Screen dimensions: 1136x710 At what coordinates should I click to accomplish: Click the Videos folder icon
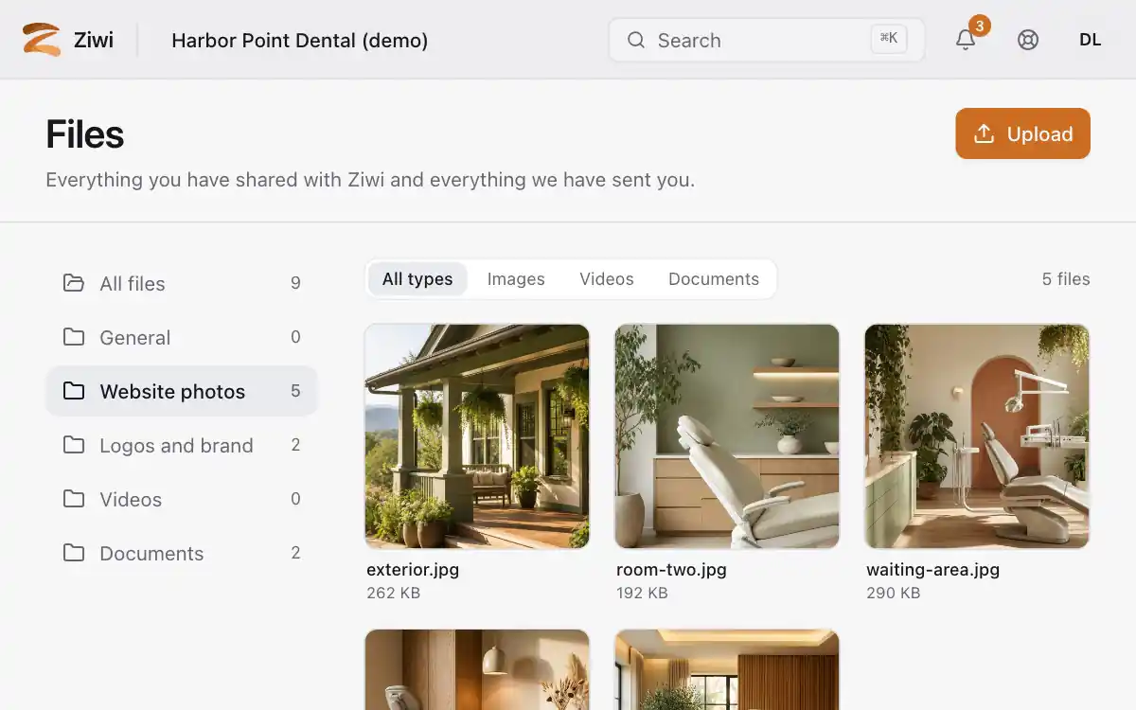coord(73,499)
